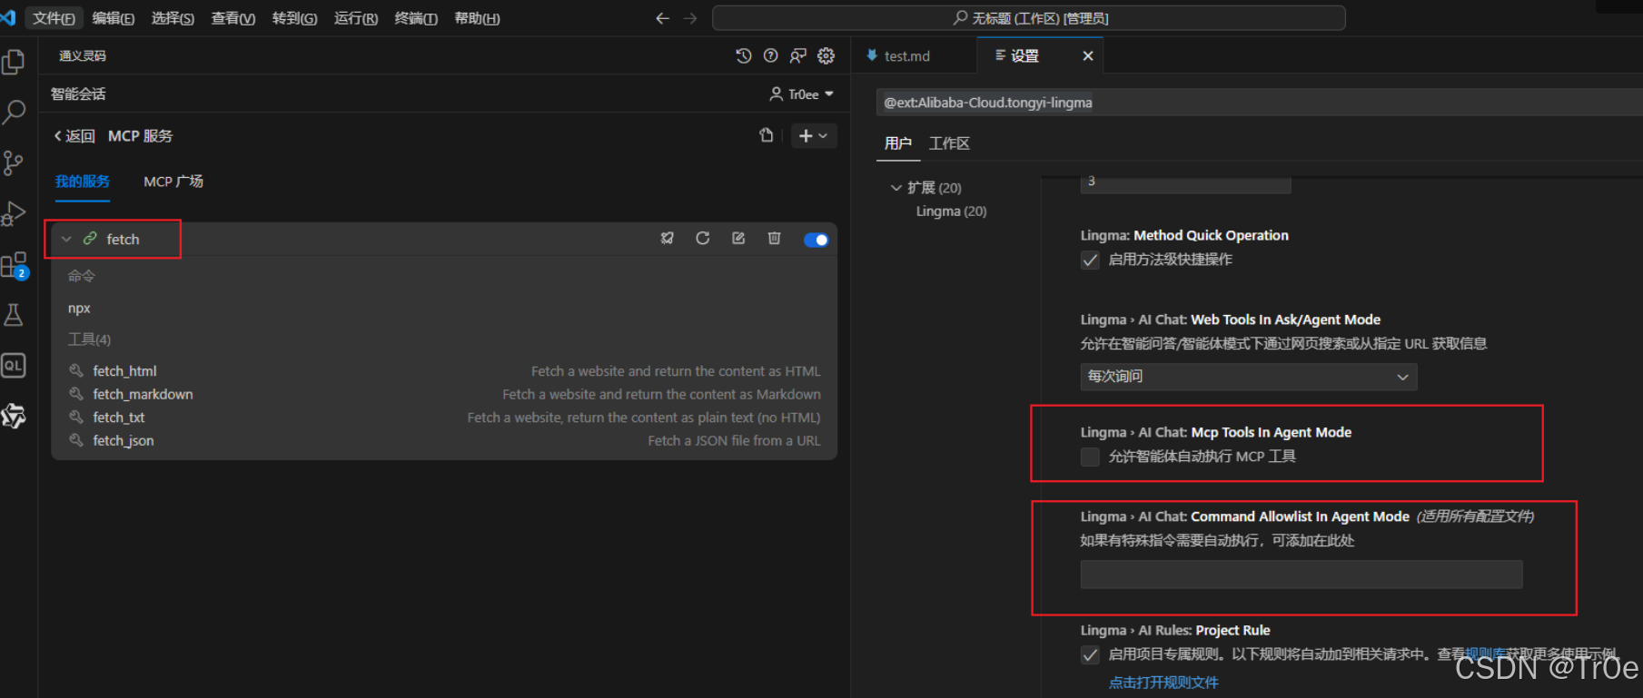Open the Tr0ee account dropdown
The image size is (1643, 698).
801,94
